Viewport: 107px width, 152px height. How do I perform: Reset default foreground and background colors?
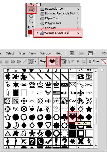tap(29, 27)
